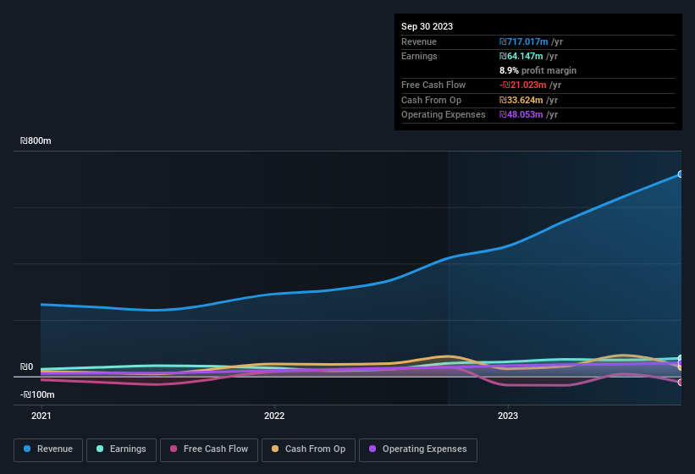Toggle the Earnings legend button
The image size is (695, 474).
pos(121,450)
